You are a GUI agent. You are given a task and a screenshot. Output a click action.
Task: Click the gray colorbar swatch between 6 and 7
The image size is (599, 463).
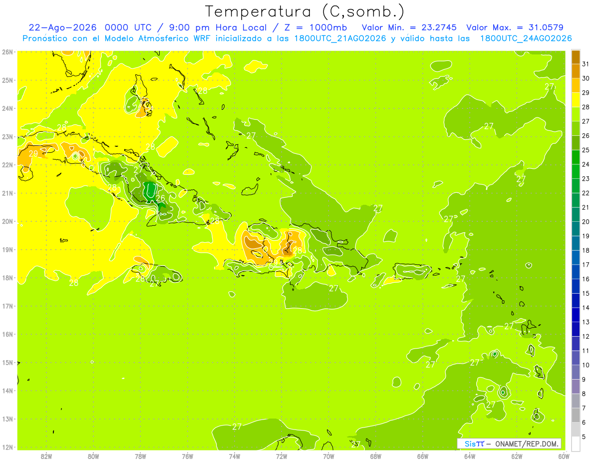tap(576, 416)
